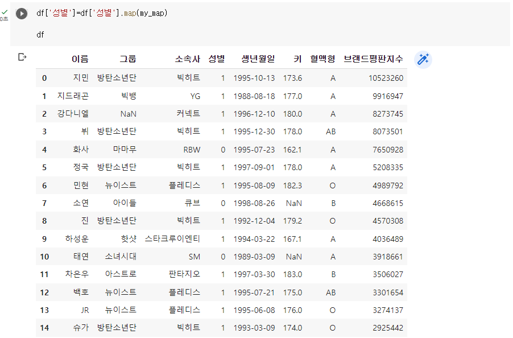Click birthdate '1989-03-09'
Viewport: 513px width, 338px height.
(254, 257)
